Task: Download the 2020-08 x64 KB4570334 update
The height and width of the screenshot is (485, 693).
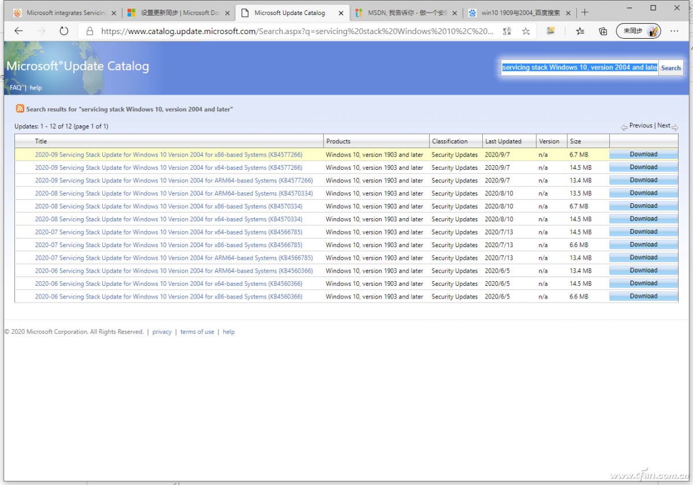Action: coord(643,219)
